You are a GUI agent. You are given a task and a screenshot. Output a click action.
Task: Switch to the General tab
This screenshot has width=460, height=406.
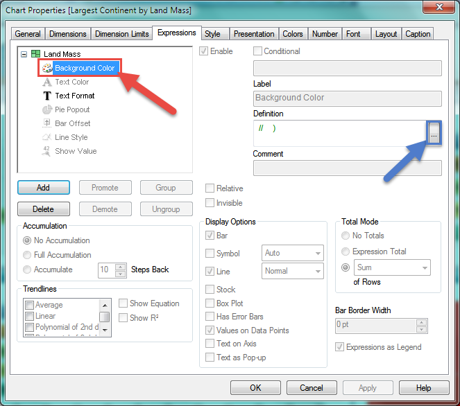click(28, 34)
